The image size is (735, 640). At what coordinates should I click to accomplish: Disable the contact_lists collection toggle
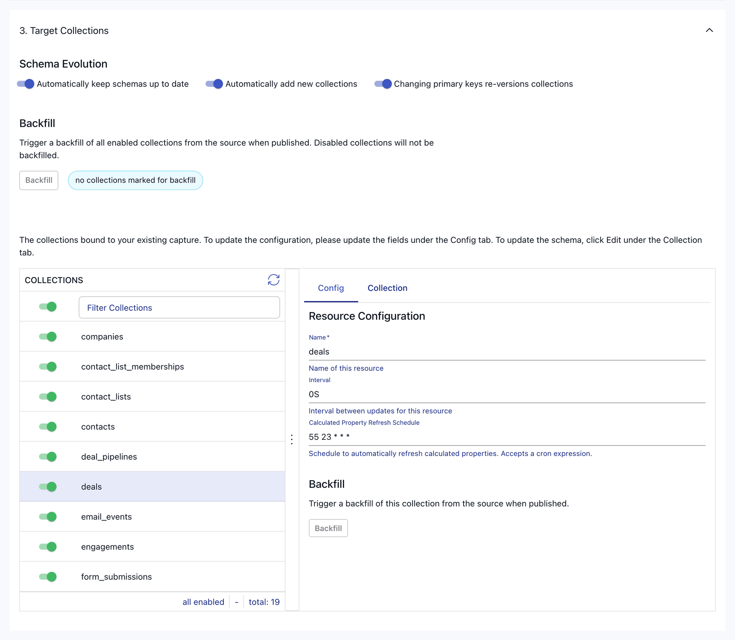[x=48, y=397]
